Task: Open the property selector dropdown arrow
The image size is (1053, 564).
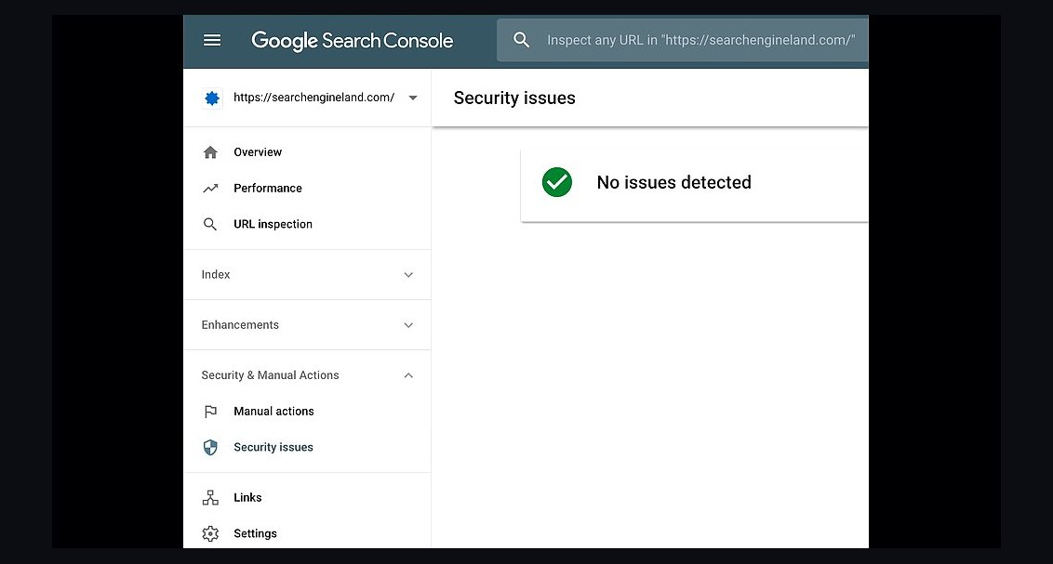Action: [x=413, y=98]
